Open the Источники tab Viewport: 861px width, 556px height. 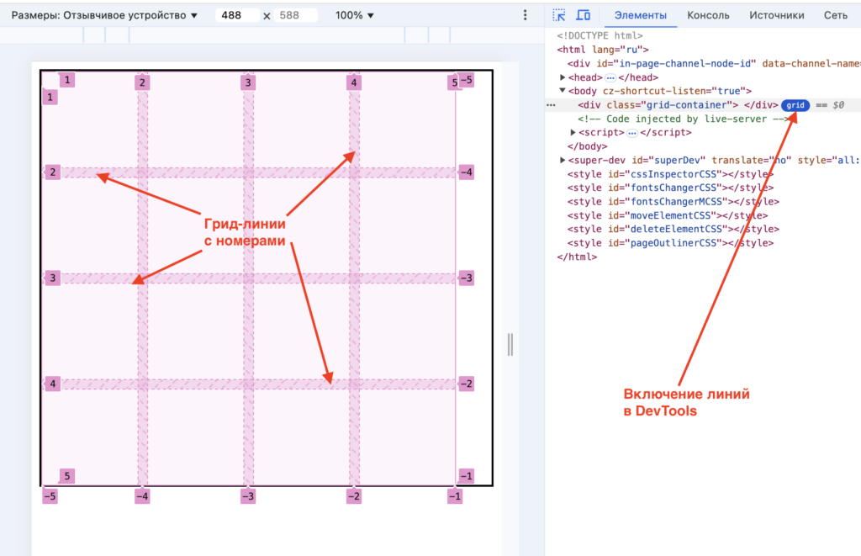pos(777,14)
